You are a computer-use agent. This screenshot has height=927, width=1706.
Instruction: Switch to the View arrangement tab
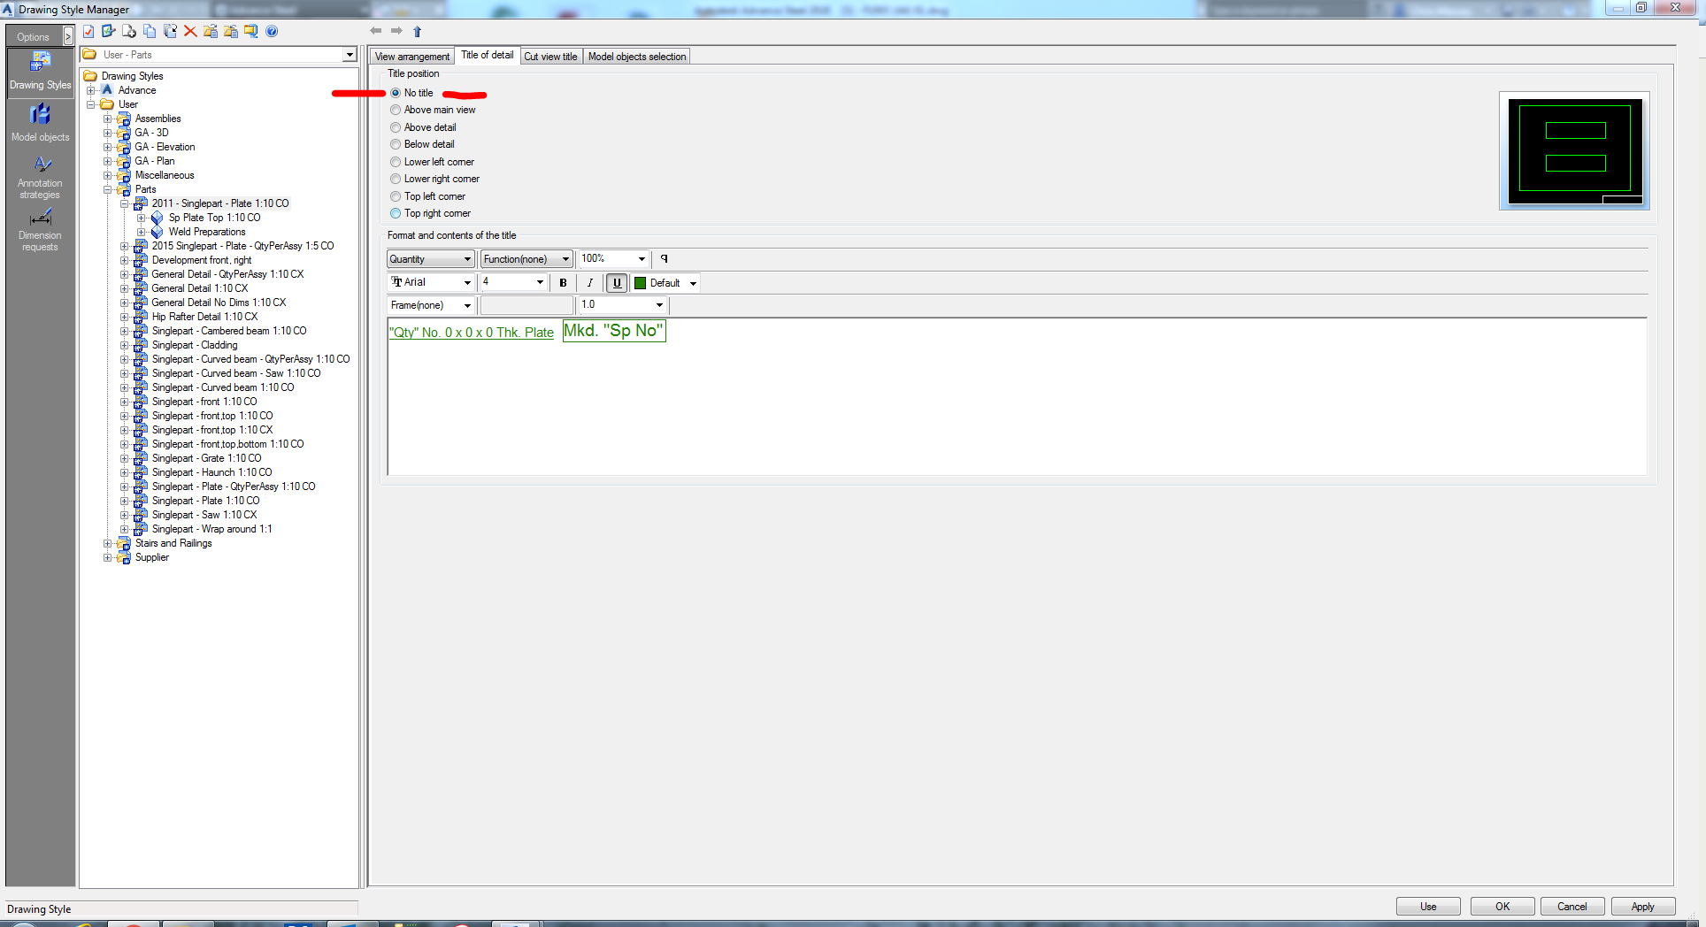pyautogui.click(x=412, y=57)
